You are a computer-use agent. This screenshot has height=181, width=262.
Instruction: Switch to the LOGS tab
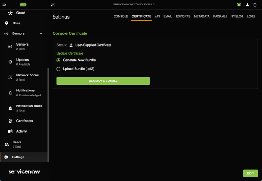coord(251,16)
